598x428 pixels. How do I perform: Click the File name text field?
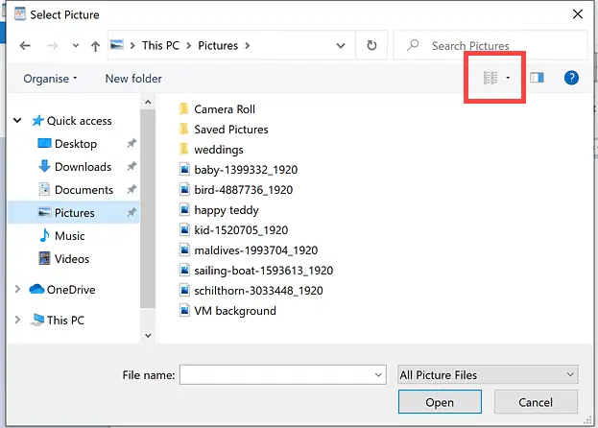274,374
